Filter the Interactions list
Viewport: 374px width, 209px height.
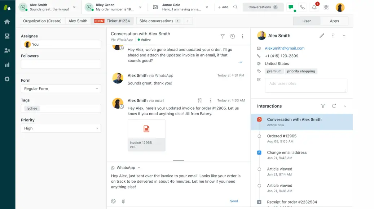point(323,106)
